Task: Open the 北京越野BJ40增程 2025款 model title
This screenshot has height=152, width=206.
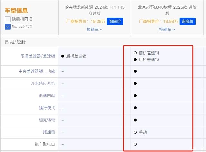Action: (167, 10)
